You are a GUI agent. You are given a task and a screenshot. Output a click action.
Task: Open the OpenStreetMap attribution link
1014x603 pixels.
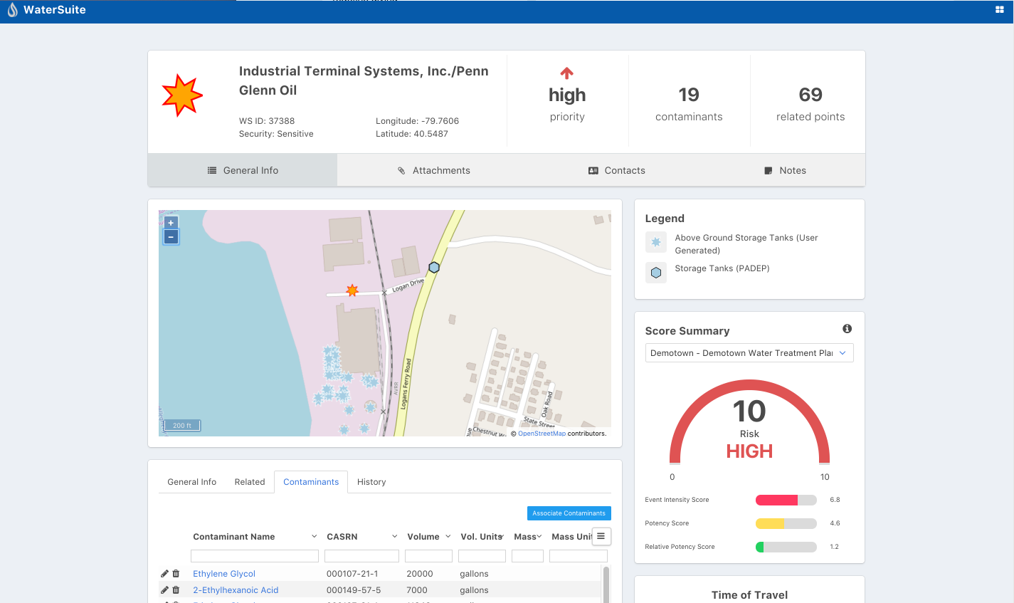pos(542,434)
